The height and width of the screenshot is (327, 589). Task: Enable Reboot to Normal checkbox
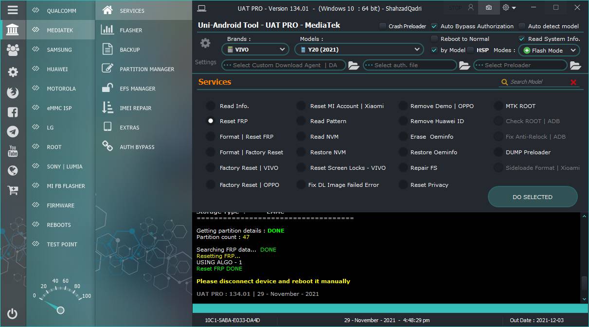point(434,39)
